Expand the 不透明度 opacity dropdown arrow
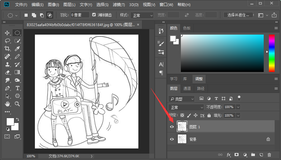Image resolution: width=281 pixels, height=160 pixels. click(238, 107)
